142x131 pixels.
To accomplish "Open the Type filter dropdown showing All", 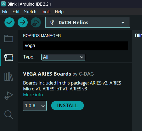I will click(63, 57).
